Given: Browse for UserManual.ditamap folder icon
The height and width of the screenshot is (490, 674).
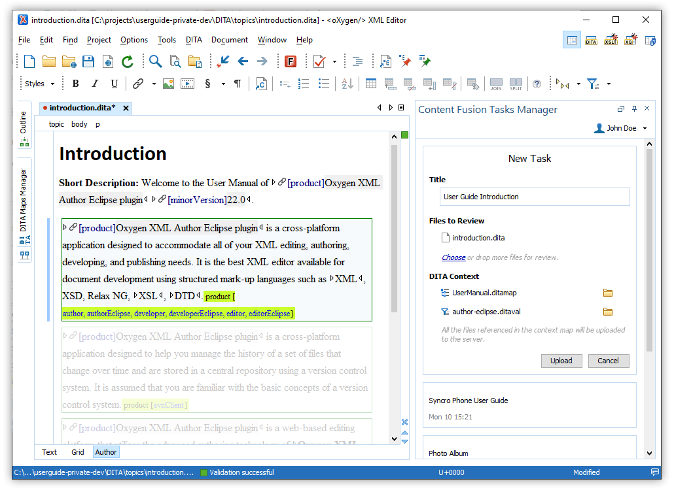Looking at the screenshot, I should point(608,293).
